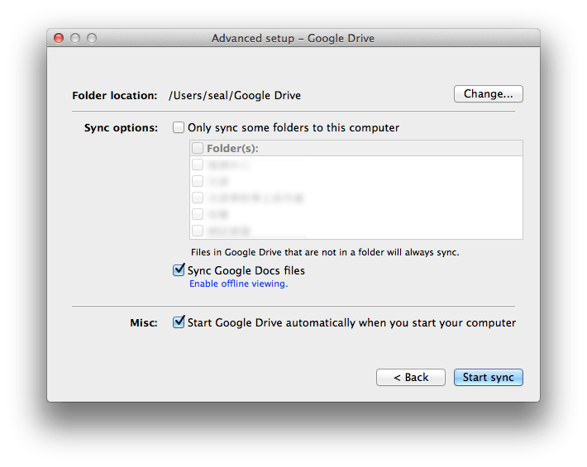
Task: Check the first folder in list
Action: (x=198, y=165)
